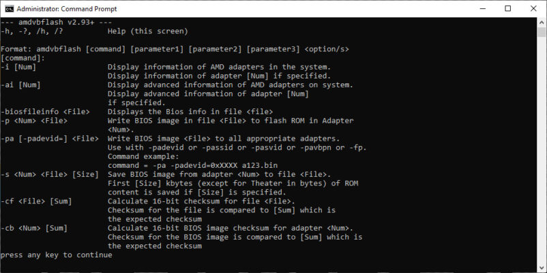The image size is (547, 273).
Task: Click the '-biosfileinfo <File>' option text
Action: [x=48, y=111]
